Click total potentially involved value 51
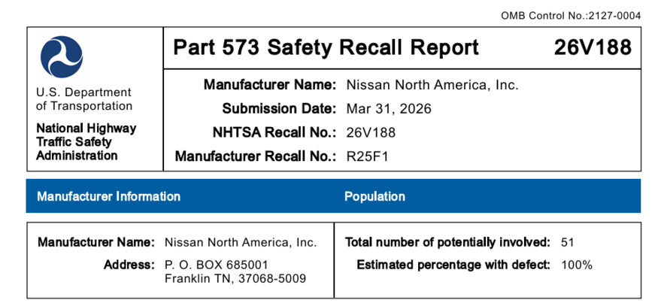This screenshot has width=658, height=303. pos(567,243)
